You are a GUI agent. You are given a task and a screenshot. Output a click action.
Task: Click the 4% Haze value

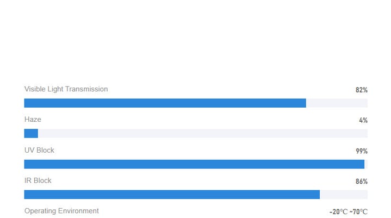point(363,120)
